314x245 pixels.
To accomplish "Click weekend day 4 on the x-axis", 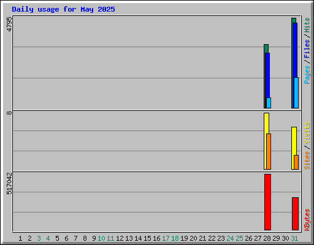I will (x=48, y=238).
